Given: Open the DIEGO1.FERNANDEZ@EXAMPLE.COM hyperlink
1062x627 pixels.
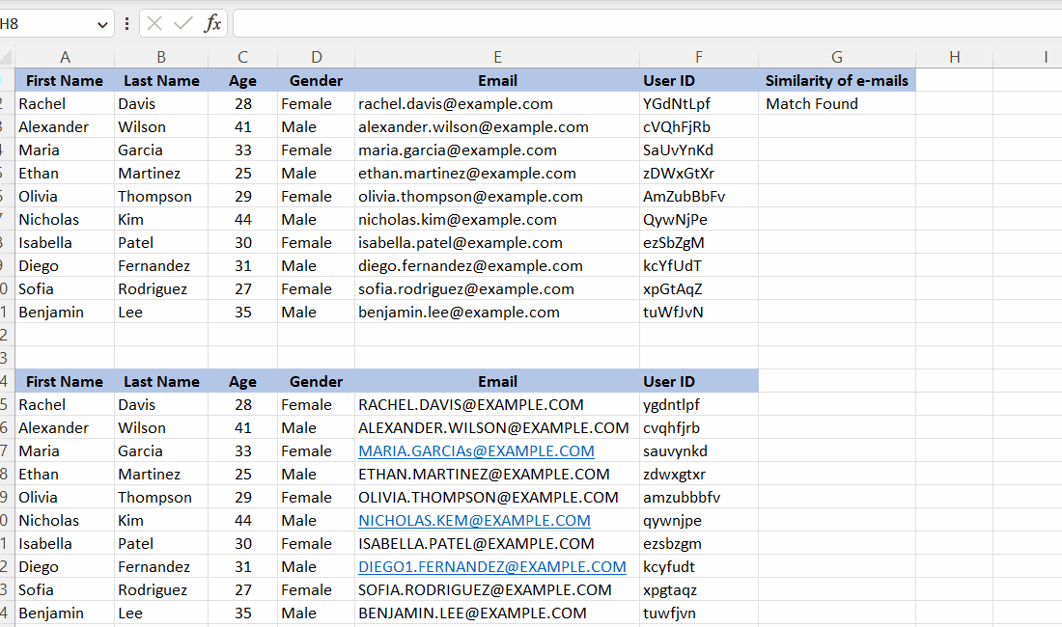Looking at the screenshot, I should tap(491, 566).
